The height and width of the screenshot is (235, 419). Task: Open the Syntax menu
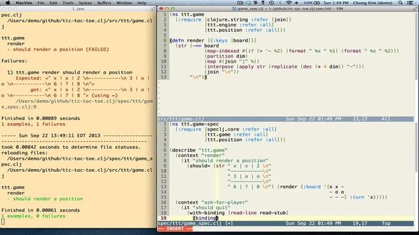click(85, 3)
